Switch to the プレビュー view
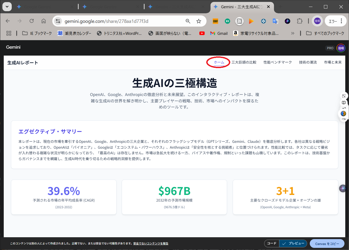 [x=293, y=243]
